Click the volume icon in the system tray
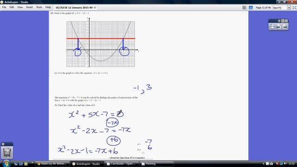The image size is (297, 167). coord(285,164)
